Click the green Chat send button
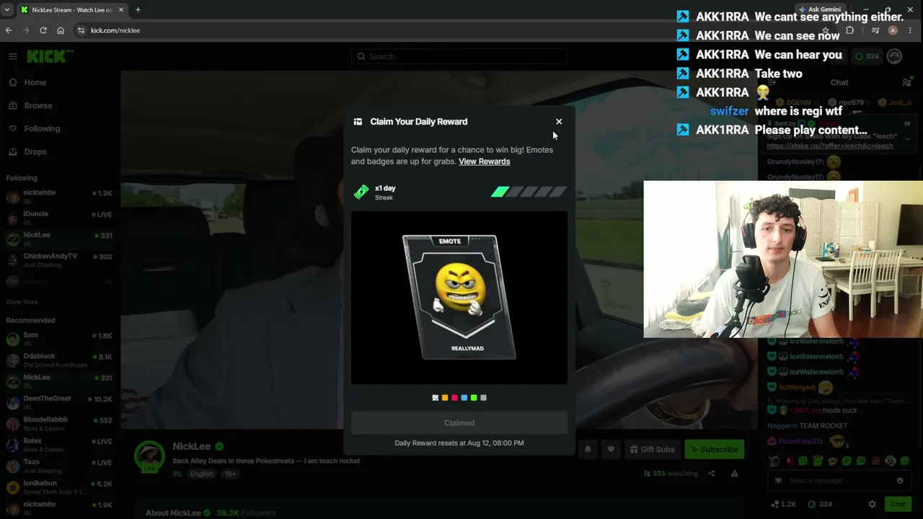Image resolution: width=923 pixels, height=519 pixels. click(x=898, y=504)
